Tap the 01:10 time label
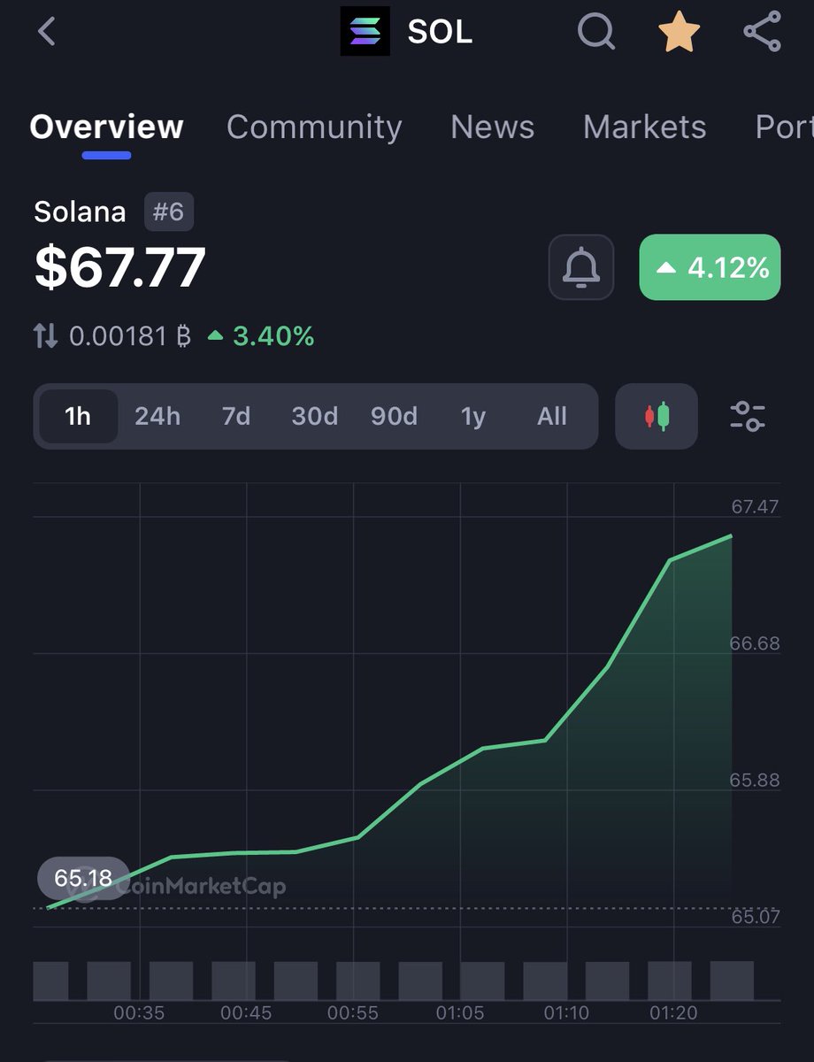The width and height of the screenshot is (814, 1062). tap(566, 1013)
